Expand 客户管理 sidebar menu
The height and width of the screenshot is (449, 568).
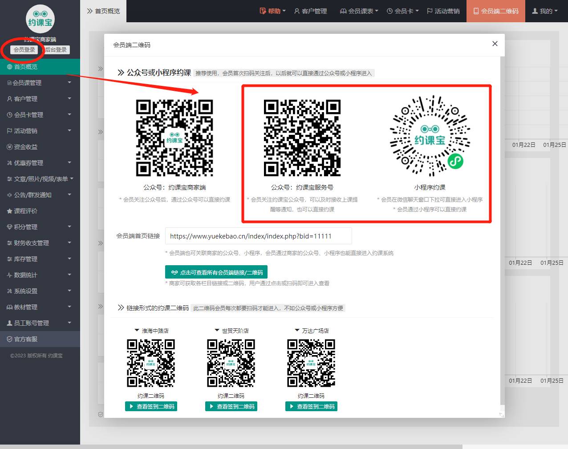click(40, 99)
